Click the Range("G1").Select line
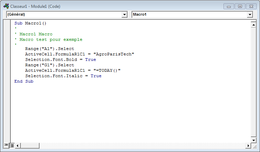This screenshot has height=152, width=260. coord(49,65)
